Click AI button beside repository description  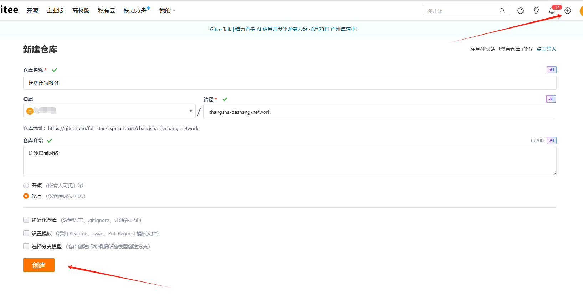coord(551,140)
